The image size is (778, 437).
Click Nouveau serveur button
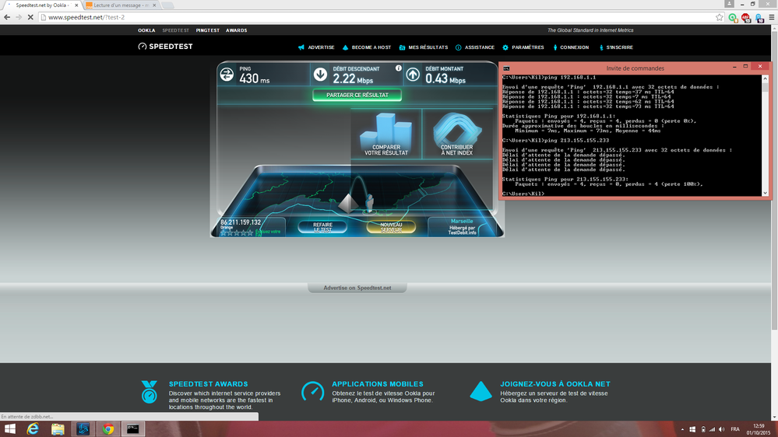391,227
